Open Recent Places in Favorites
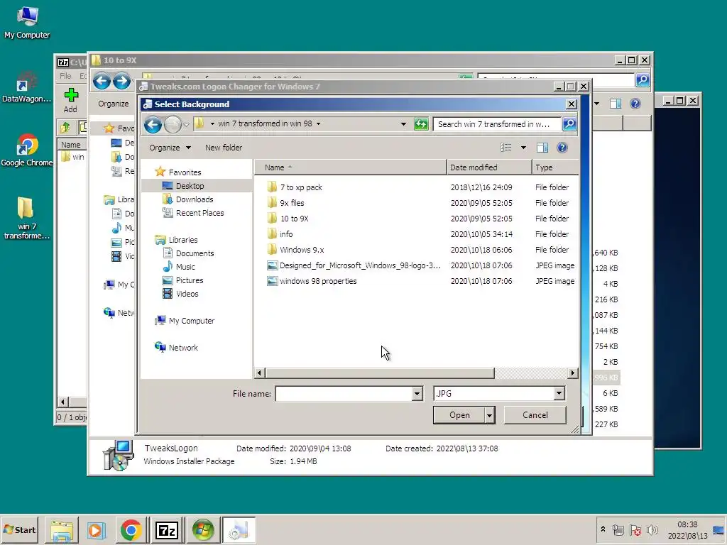The image size is (727, 545). tap(199, 213)
